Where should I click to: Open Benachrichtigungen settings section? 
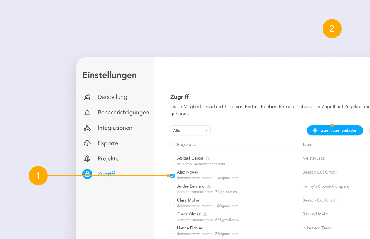pos(124,113)
